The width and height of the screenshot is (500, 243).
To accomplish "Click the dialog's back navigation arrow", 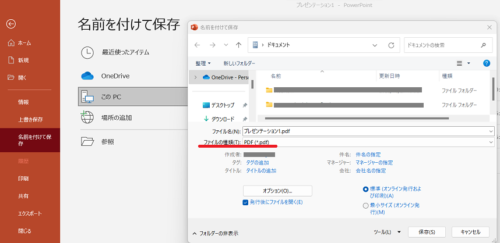I will click(197, 45).
